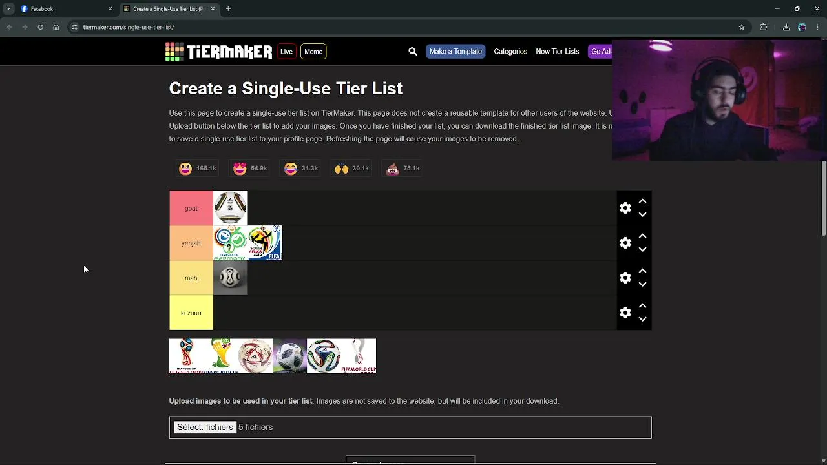Select the ki zuuu tier label
Screen dimensions: 827x465
[191, 313]
